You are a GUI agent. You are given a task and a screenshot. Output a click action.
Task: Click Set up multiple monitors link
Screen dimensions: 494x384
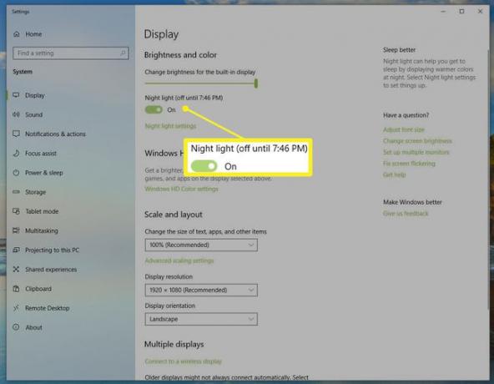click(416, 152)
